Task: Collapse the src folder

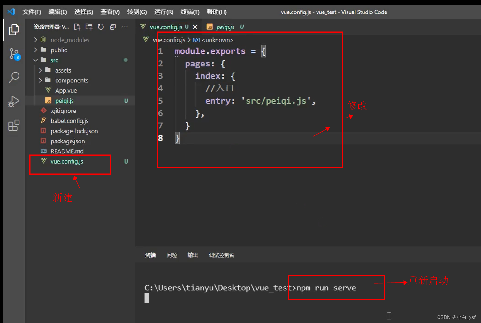Action: click(x=35, y=60)
